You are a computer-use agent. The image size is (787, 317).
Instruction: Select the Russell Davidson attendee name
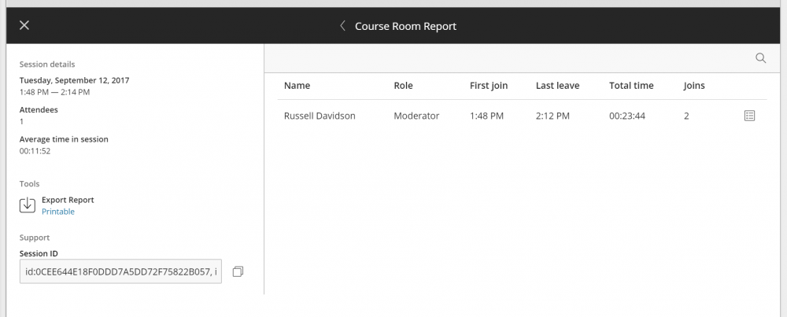(x=320, y=116)
